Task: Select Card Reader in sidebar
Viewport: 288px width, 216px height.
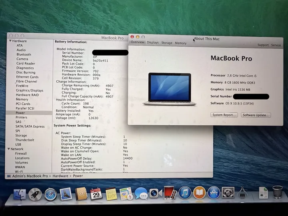Action: 26,64
